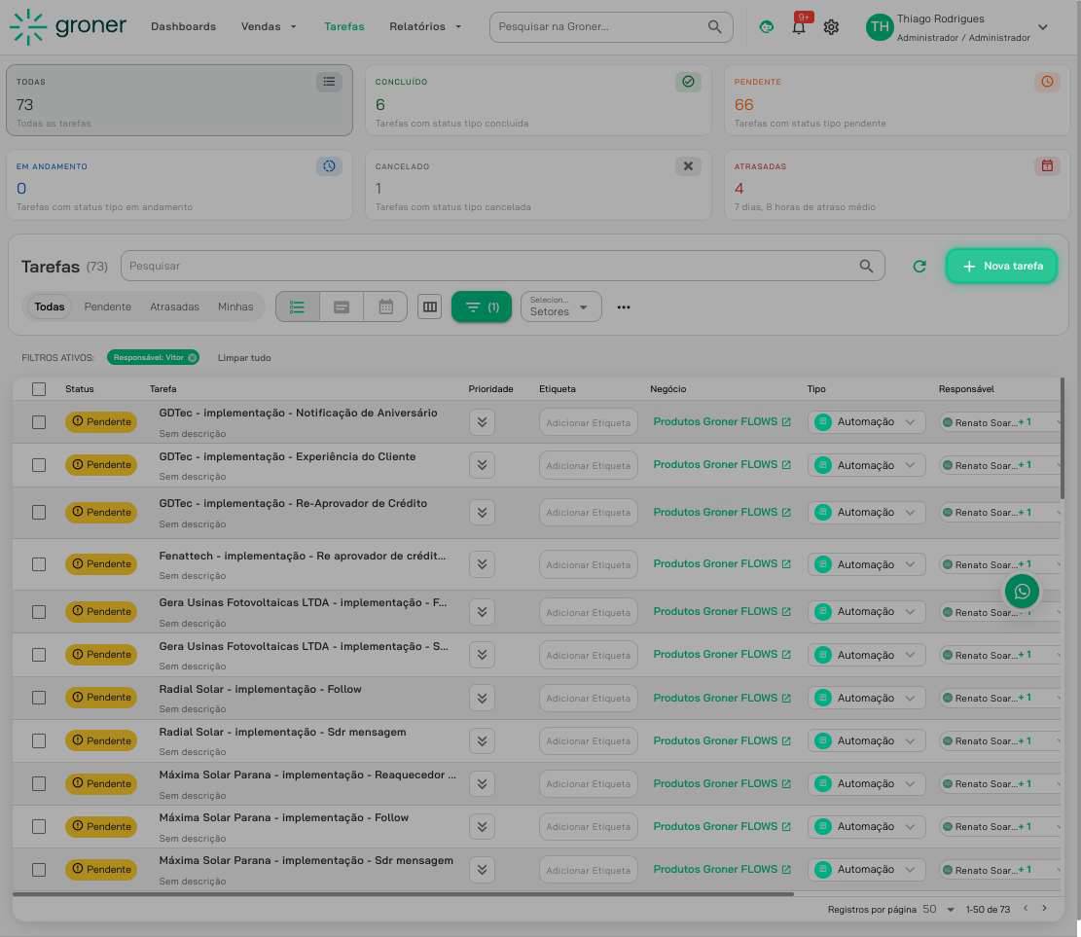Viewport: 1081px width, 937px height.
Task: Change Registros por página 50 dropdown
Action: (939, 909)
